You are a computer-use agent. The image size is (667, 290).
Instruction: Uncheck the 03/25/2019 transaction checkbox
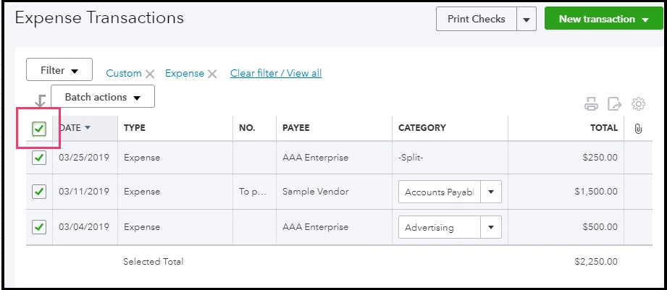pyautogui.click(x=38, y=158)
